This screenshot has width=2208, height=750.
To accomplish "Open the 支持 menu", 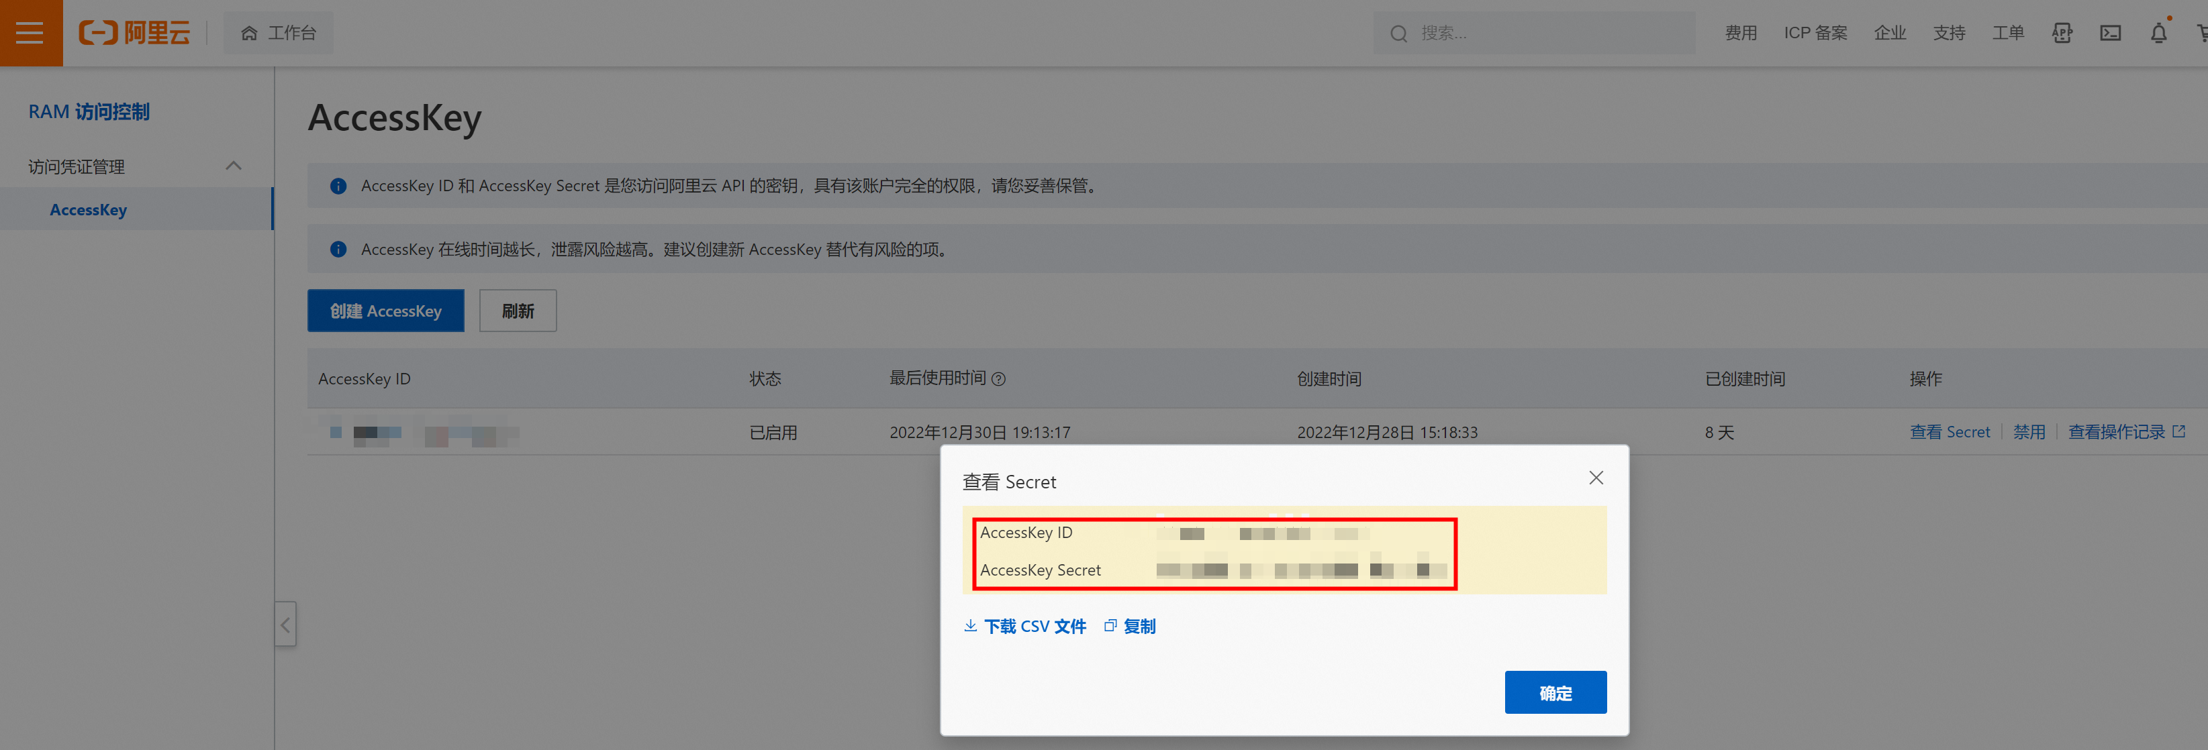I will pyautogui.click(x=1948, y=32).
